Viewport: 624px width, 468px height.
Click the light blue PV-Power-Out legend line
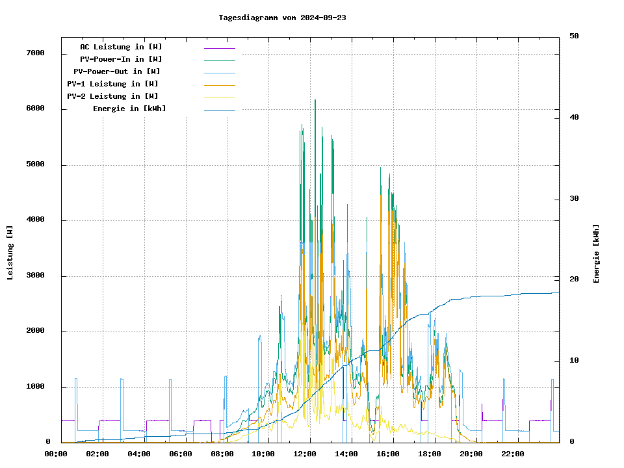pyautogui.click(x=219, y=72)
